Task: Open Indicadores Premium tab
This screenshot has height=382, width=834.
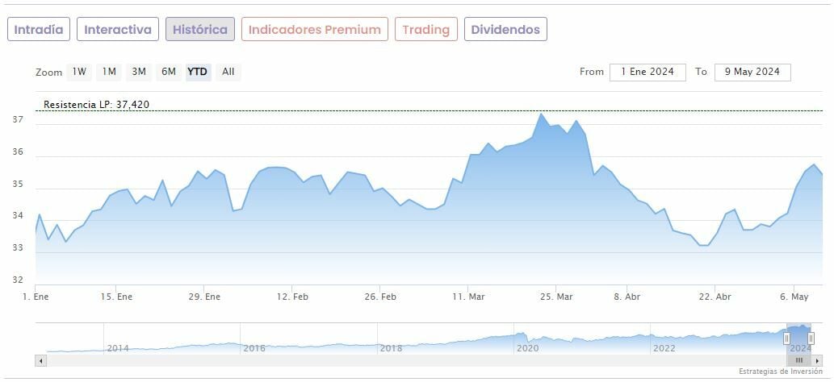Action: click(x=315, y=30)
